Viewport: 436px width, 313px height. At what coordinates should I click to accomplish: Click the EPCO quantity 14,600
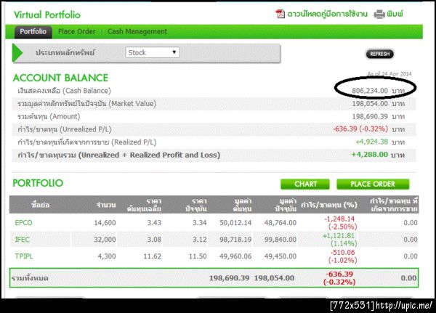105,223
